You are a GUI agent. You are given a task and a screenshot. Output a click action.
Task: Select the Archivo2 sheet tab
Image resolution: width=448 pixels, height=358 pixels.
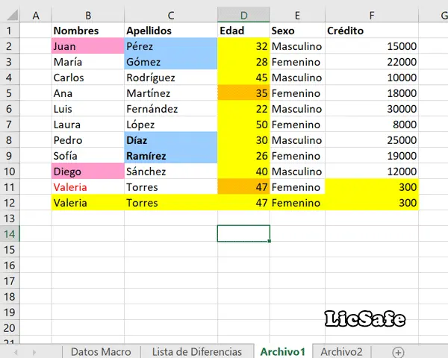click(x=341, y=352)
